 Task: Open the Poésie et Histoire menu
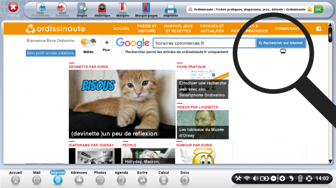[147, 29]
